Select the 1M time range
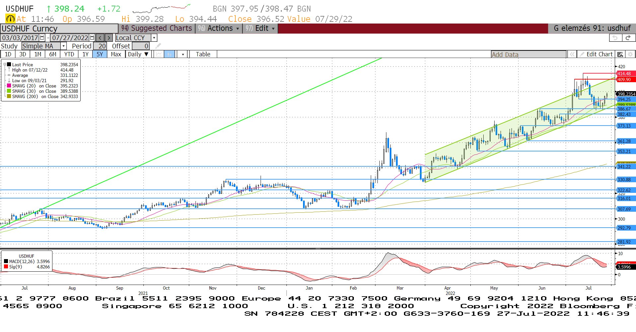This screenshot has width=636, height=332. 38,54
